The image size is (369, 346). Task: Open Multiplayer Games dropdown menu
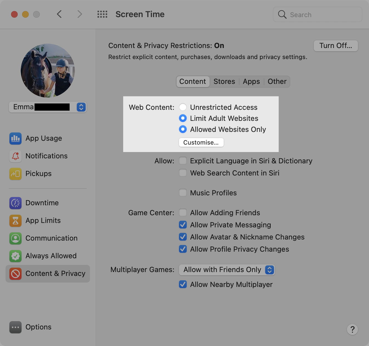227,270
